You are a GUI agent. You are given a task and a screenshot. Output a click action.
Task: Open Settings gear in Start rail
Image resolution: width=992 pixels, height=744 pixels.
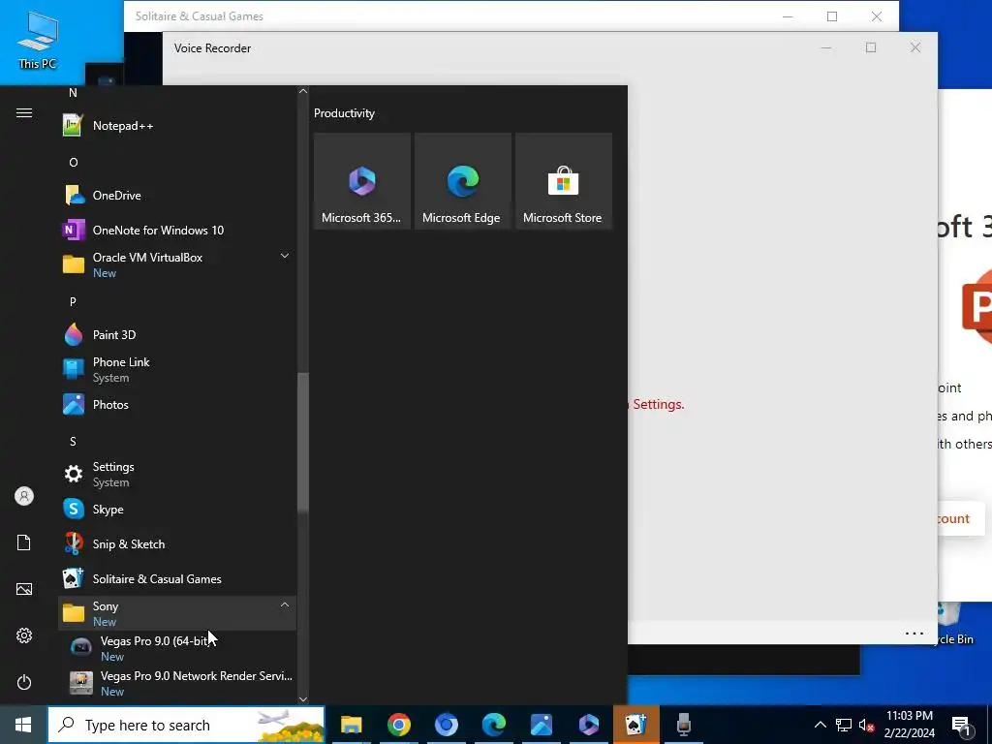pos(24,635)
